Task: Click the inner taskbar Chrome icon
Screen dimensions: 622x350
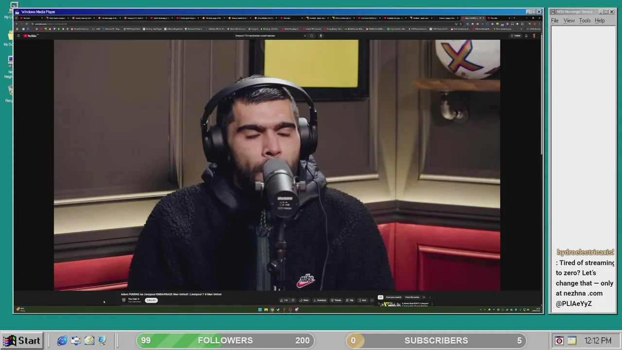Action: [x=272, y=310]
